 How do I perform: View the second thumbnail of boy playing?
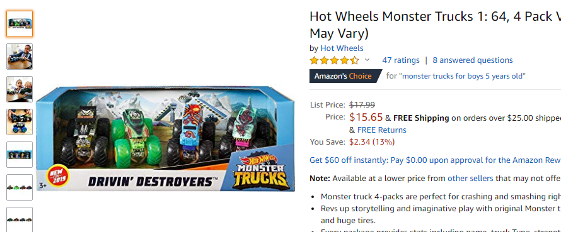[20, 57]
